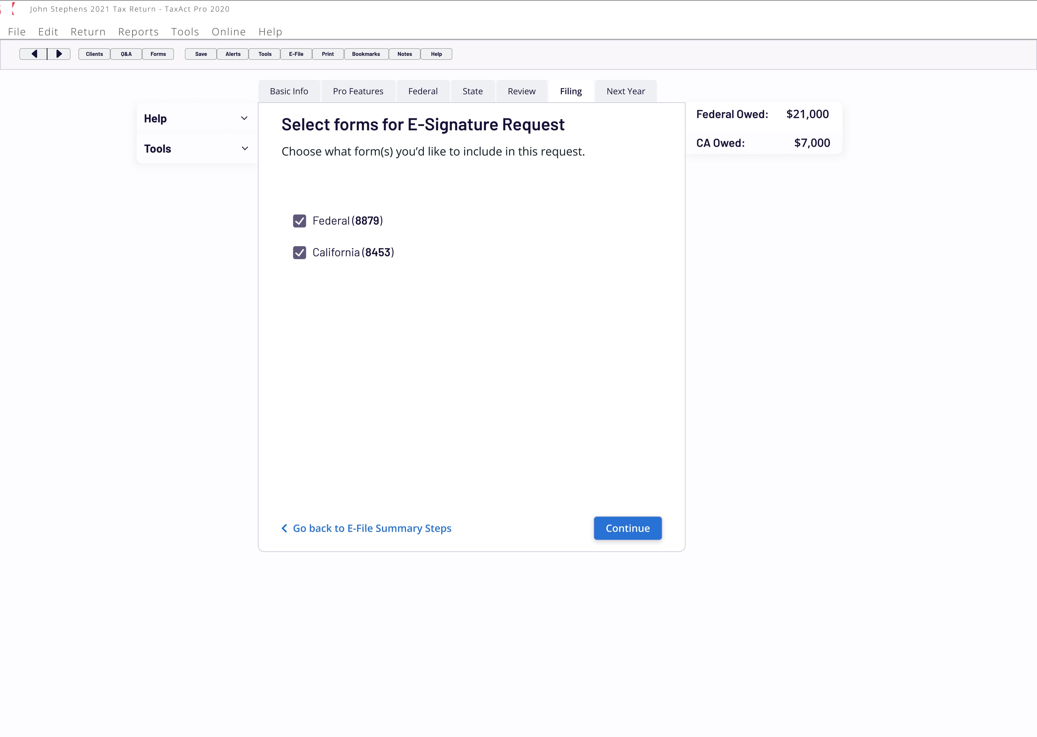Screen dimensions: 1037x737
Task: Open the Help menu in menu bar
Action: point(271,32)
